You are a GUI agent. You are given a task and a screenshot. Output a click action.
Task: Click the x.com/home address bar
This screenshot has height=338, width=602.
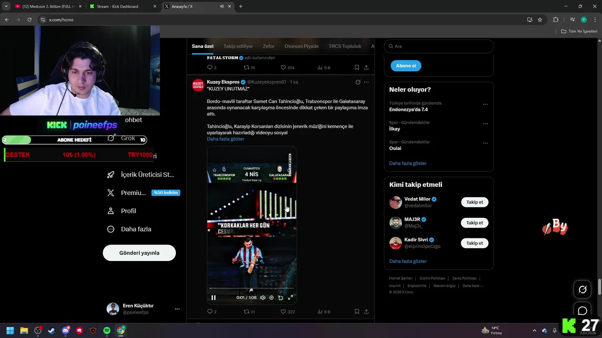coord(282,20)
